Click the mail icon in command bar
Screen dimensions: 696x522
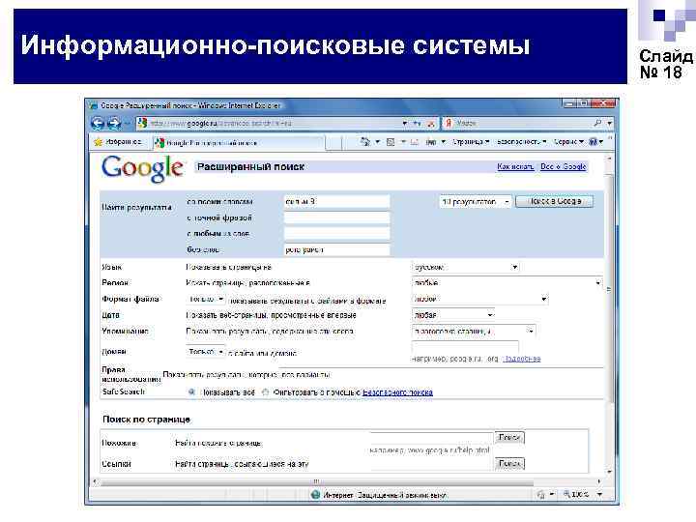415,142
